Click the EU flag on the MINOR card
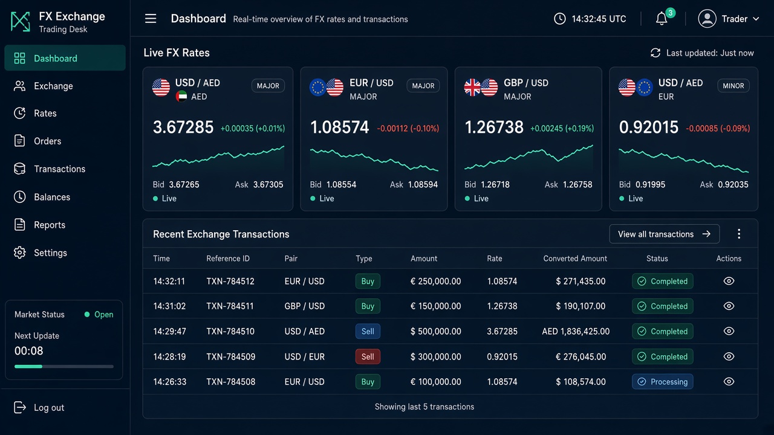Image resolution: width=774 pixels, height=435 pixels. point(645,88)
